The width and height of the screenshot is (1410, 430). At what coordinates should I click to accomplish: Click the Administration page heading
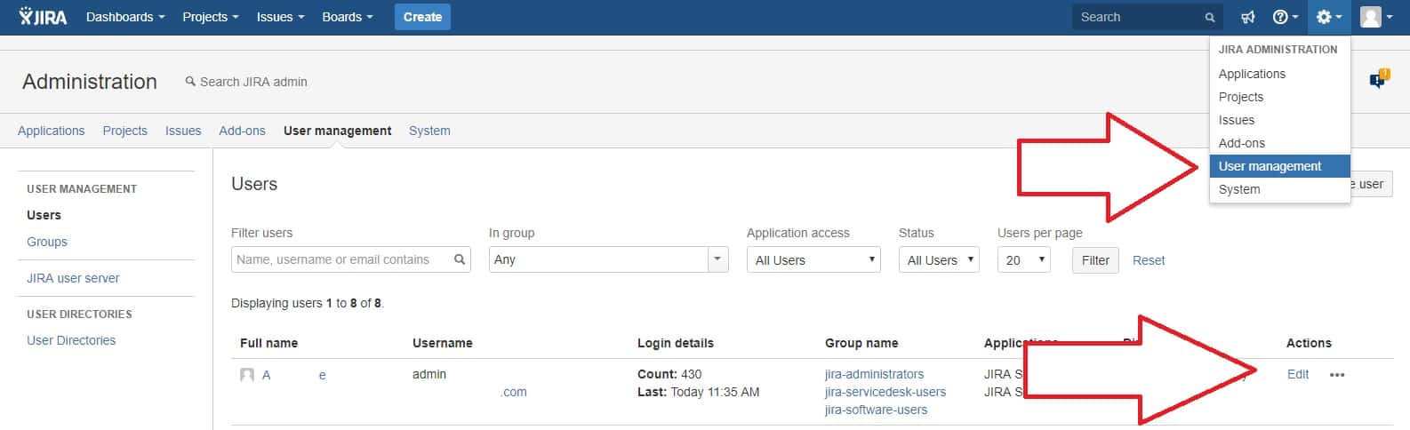tap(90, 82)
